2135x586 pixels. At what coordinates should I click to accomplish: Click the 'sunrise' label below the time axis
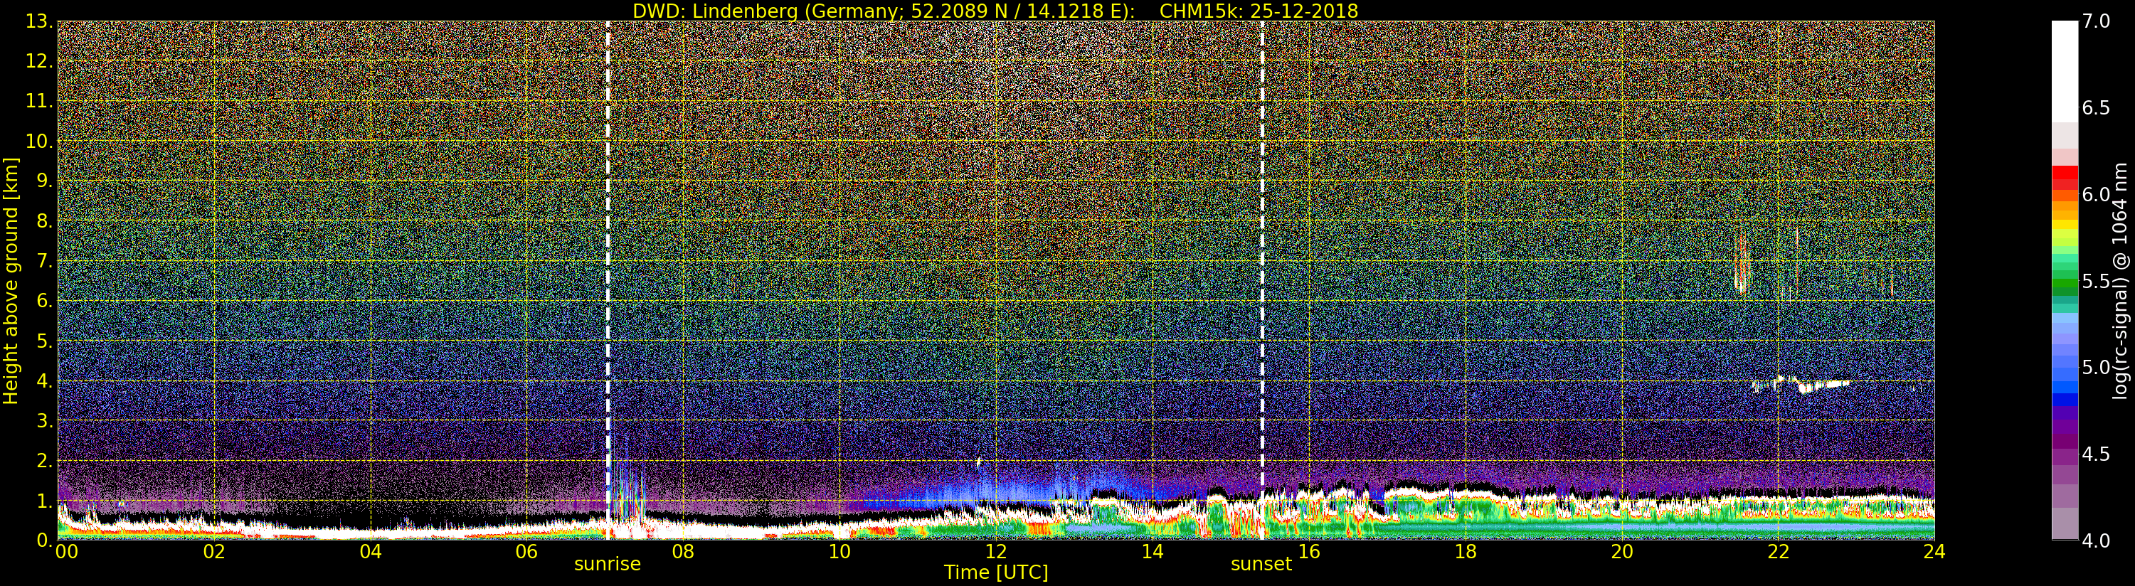(608, 564)
